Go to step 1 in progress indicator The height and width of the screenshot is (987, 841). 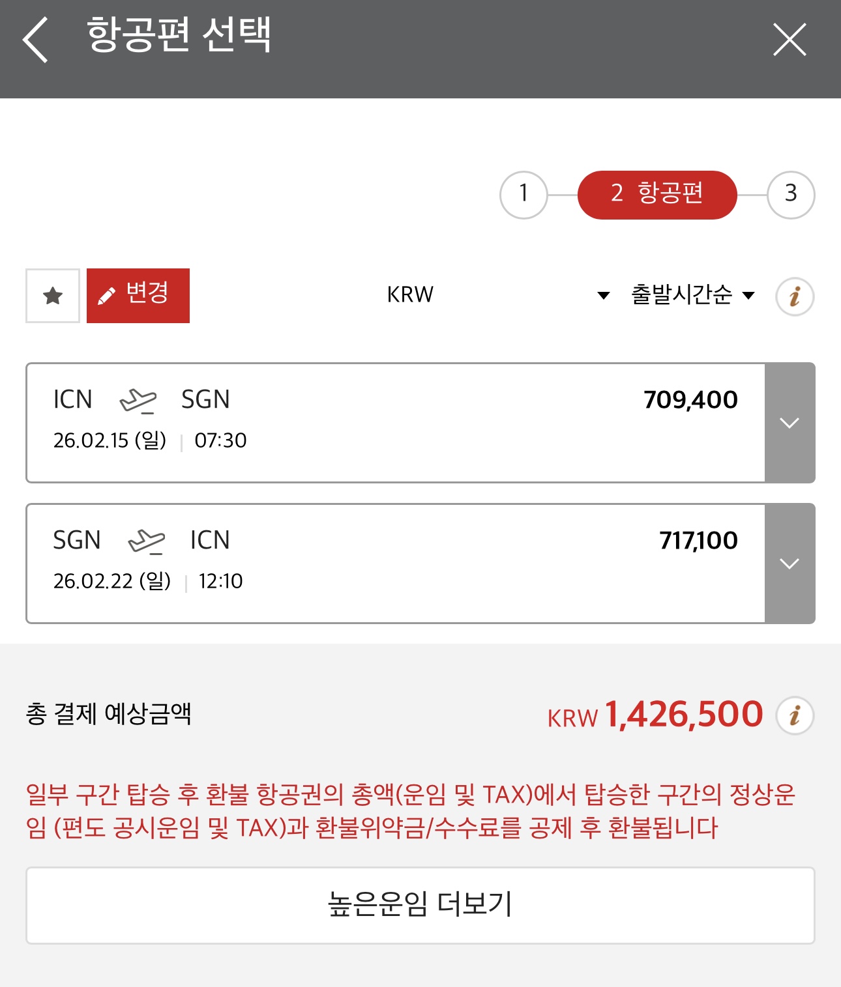(x=524, y=194)
